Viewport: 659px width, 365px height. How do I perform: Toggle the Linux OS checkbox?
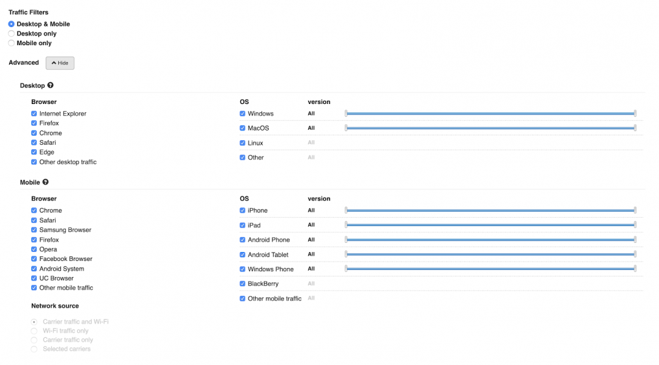tap(243, 143)
